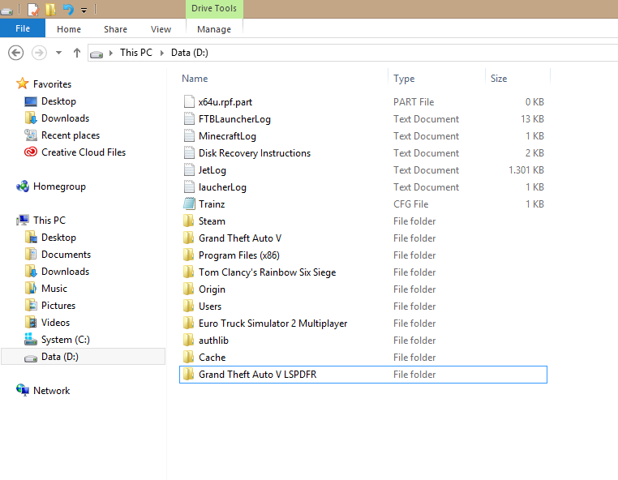This screenshot has height=480, width=618.
Task: Switch to the Home ribbon tab
Action: [x=69, y=29]
